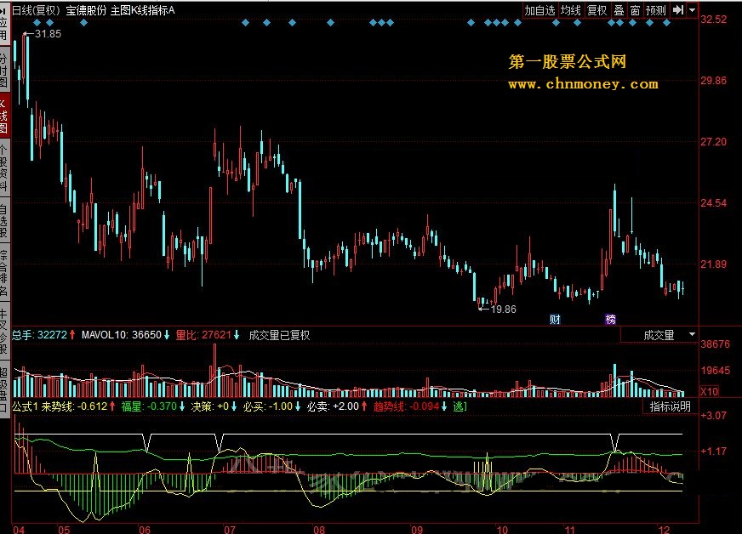Open the dropdown arrow at the toolbar's right end
The image size is (742, 534).
(x=692, y=10)
